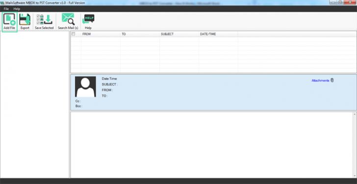The image size is (357, 184).
Task: Open the File menu
Action: click(6, 9)
